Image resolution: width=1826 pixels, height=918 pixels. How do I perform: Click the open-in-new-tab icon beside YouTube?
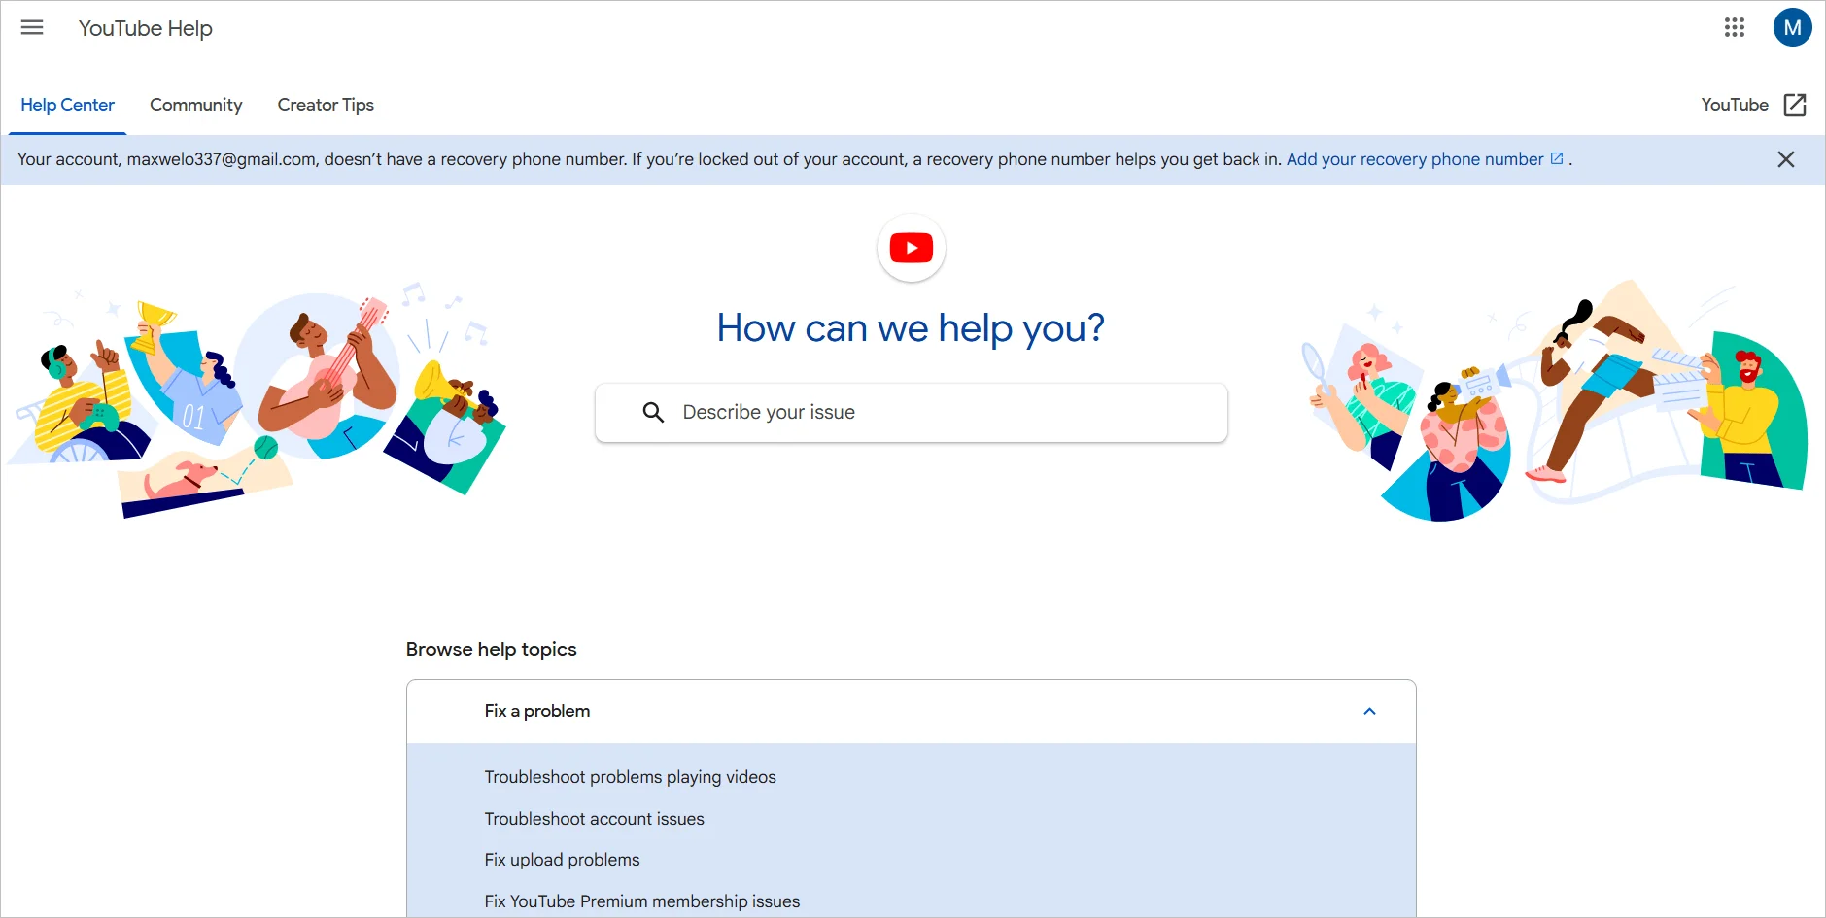point(1795,105)
